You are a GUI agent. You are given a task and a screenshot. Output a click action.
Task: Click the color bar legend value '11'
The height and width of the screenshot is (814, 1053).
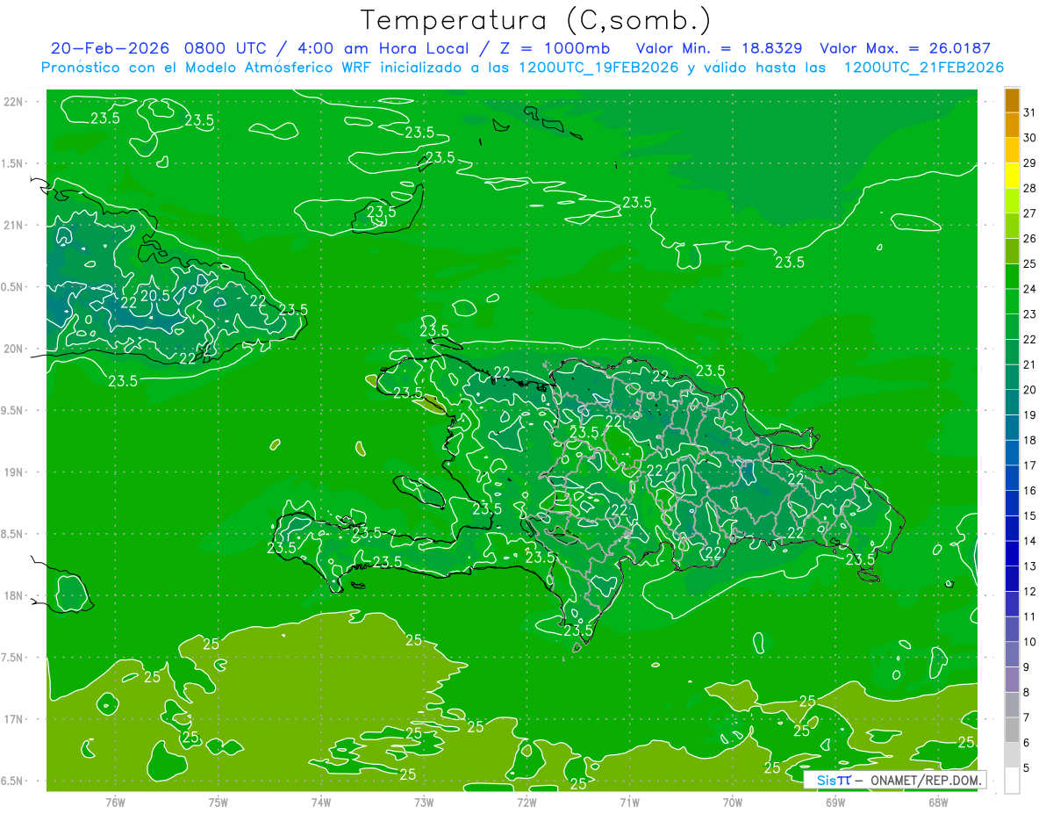[x=1030, y=616]
